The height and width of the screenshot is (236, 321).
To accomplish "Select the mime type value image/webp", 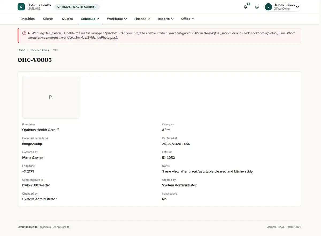I will pos(32,144).
